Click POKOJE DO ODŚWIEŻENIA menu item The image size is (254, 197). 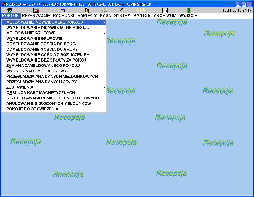pos(32,109)
